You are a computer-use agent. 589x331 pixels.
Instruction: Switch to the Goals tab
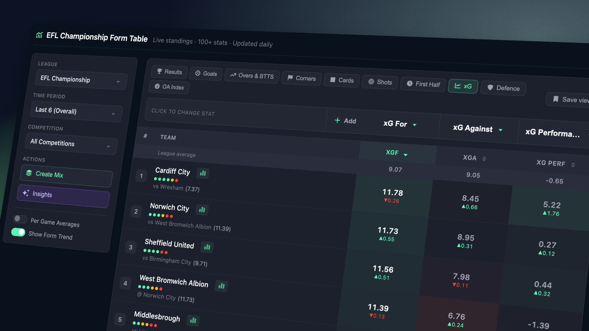[206, 74]
